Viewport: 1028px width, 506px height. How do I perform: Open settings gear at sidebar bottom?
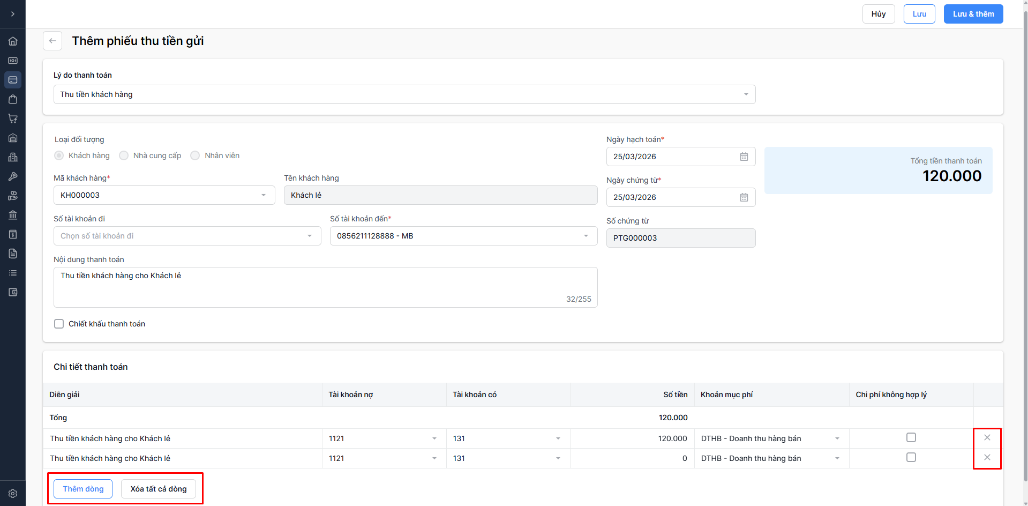point(13,494)
